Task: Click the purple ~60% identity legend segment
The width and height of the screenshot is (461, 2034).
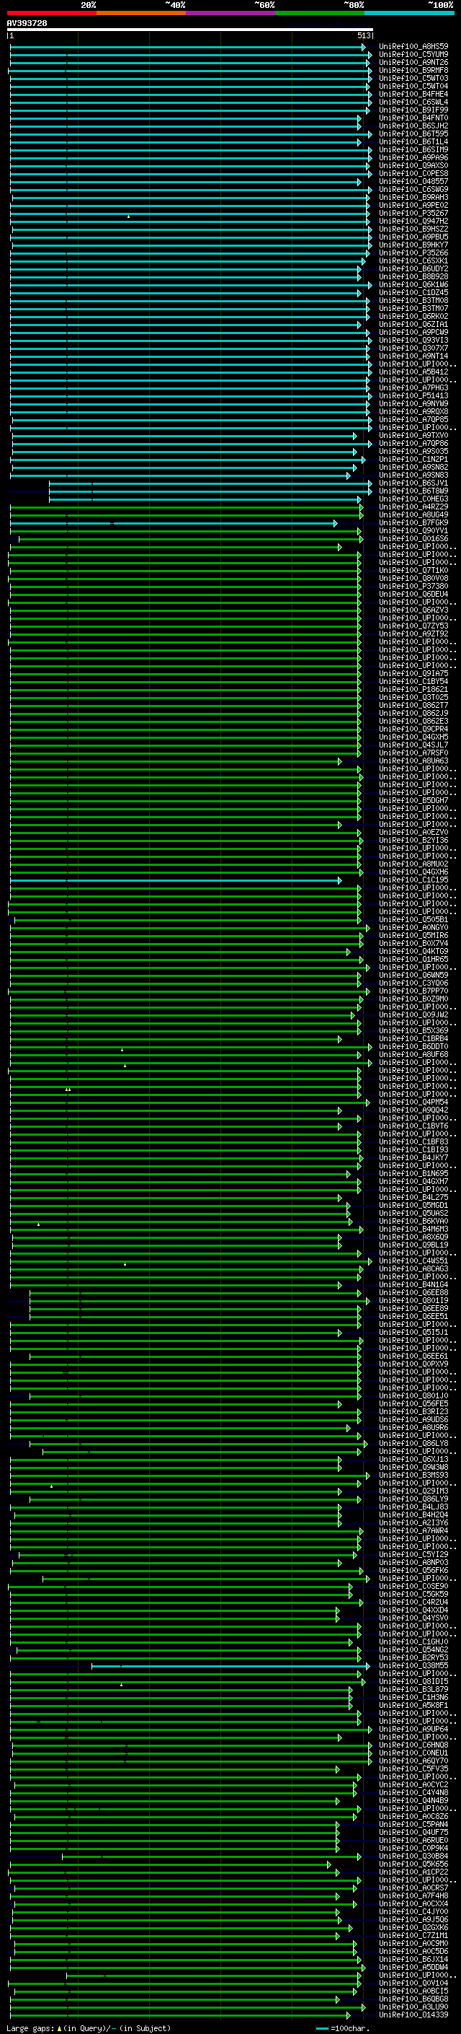Action: tap(230, 13)
